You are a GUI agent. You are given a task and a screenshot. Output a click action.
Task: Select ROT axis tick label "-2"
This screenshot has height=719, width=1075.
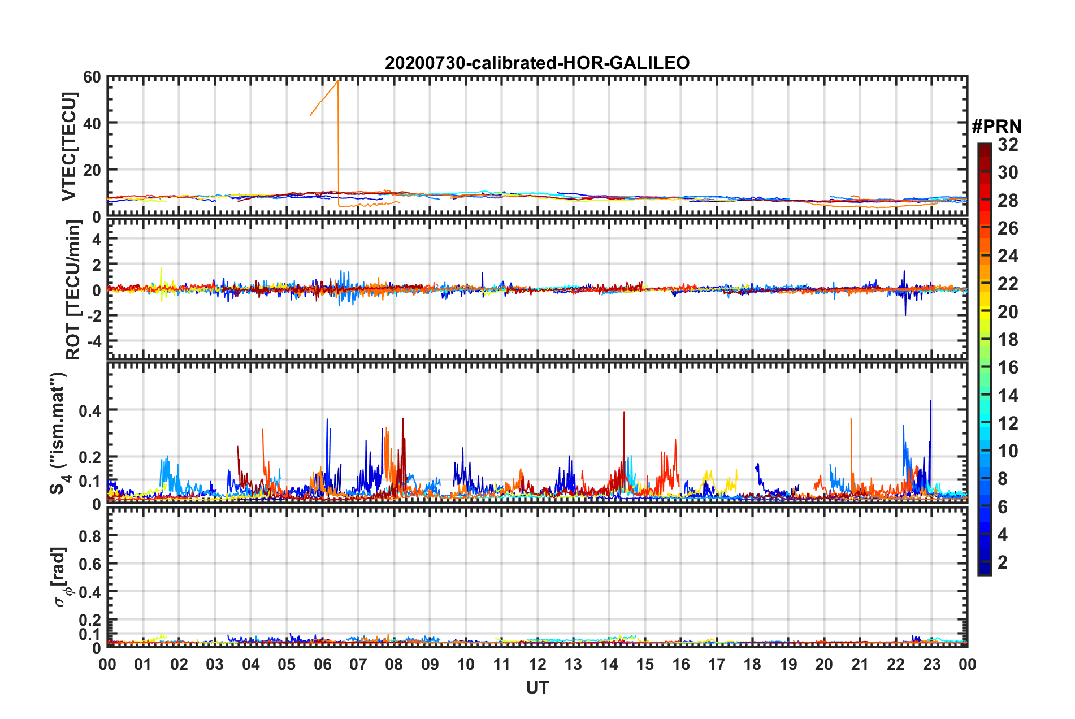pyautogui.click(x=95, y=316)
